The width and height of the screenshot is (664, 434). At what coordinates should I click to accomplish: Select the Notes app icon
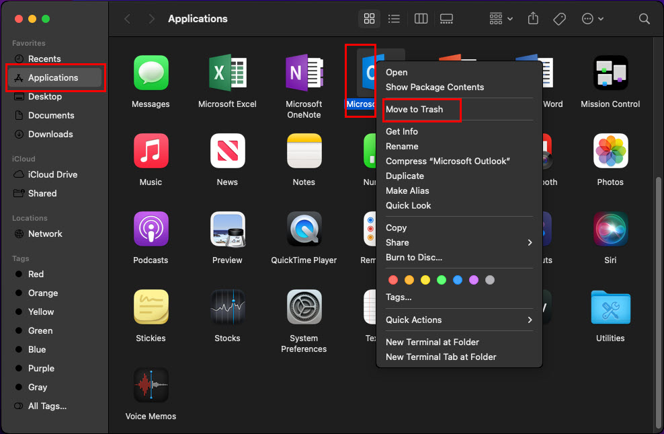coord(304,151)
